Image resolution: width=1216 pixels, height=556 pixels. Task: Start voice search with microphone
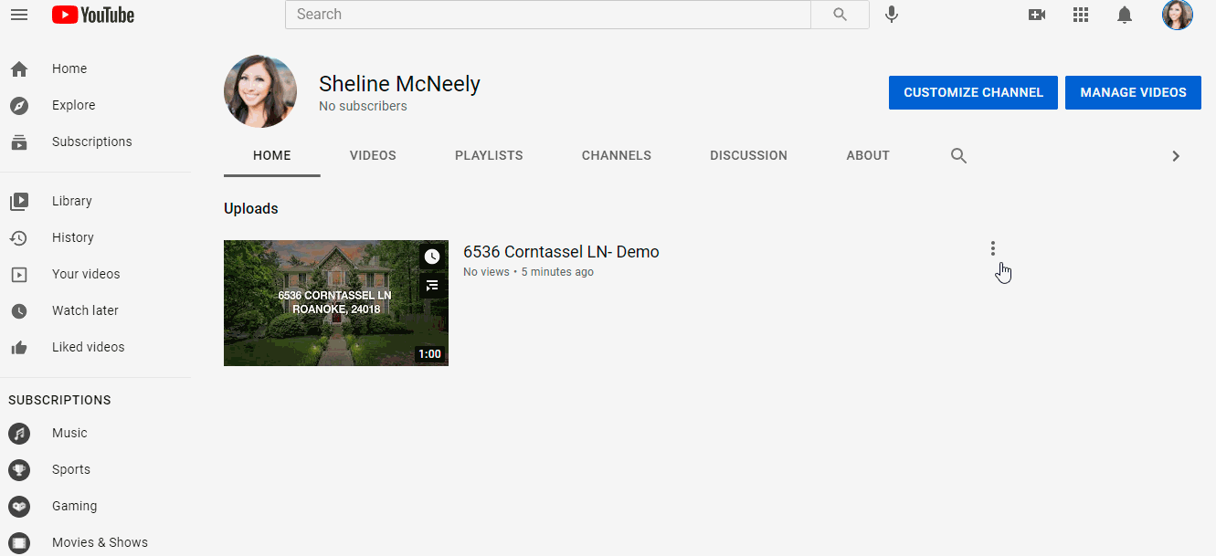coord(892,15)
